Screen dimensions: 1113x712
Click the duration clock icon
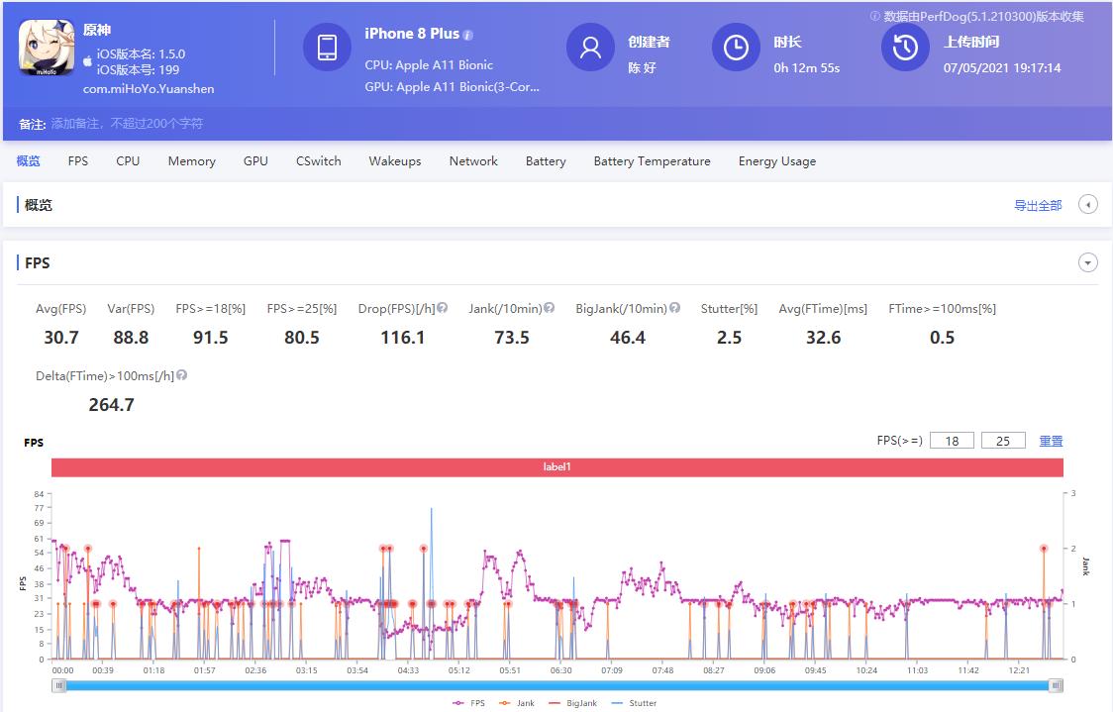pyautogui.click(x=736, y=48)
